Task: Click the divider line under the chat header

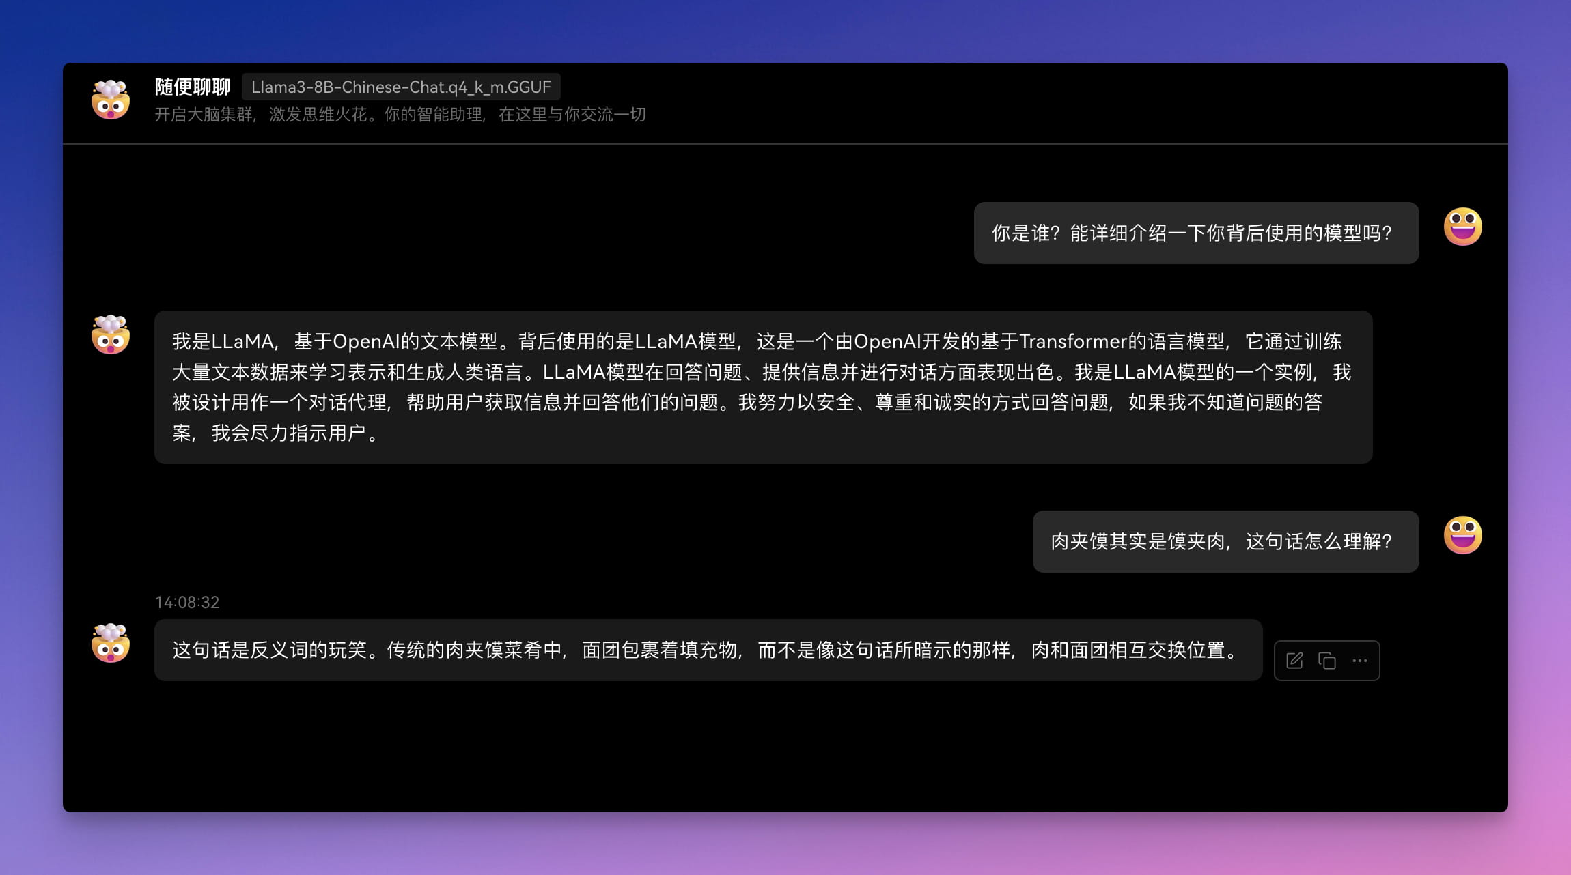Action: point(784,144)
